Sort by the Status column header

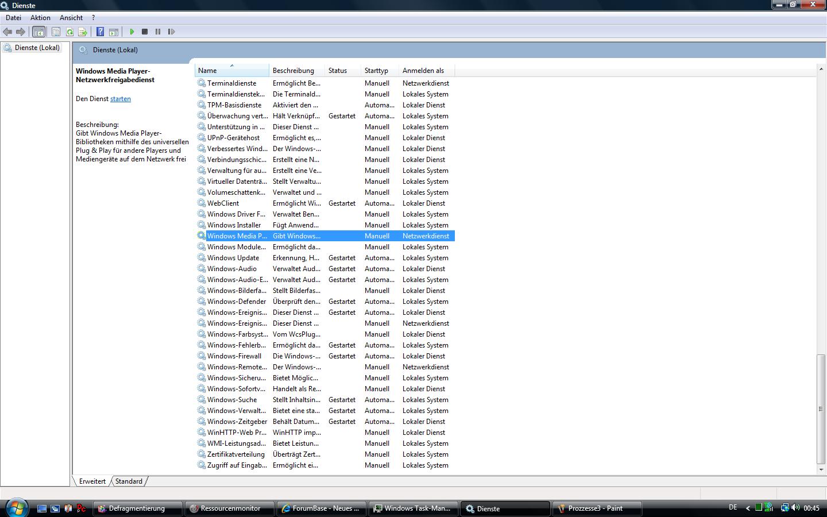343,71
